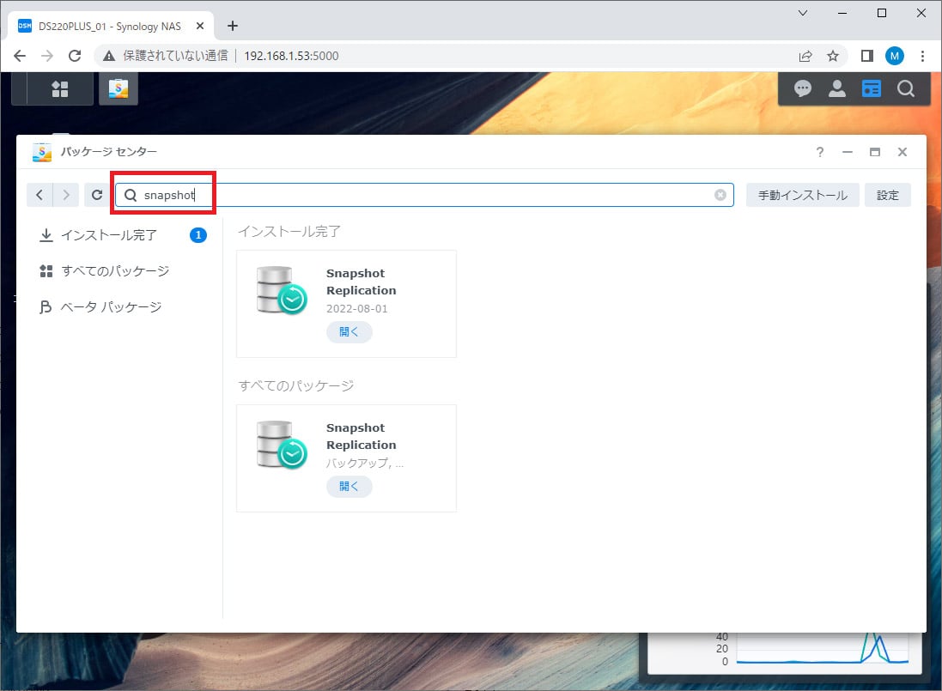942x691 pixels.
Task: Click 開く under すべてのパッケージ section
Action: pos(349,486)
